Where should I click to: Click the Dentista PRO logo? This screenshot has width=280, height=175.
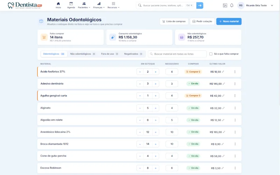click(25, 5)
